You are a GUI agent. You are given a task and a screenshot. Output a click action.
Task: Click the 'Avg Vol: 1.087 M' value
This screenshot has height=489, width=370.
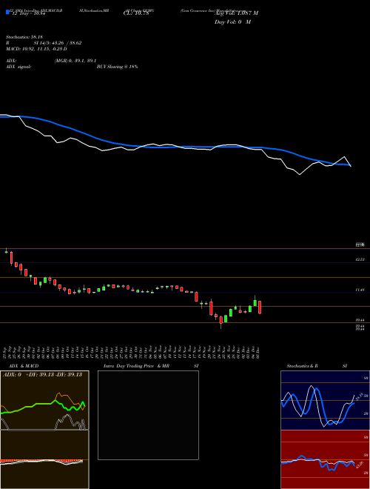pyautogui.click(x=236, y=13)
